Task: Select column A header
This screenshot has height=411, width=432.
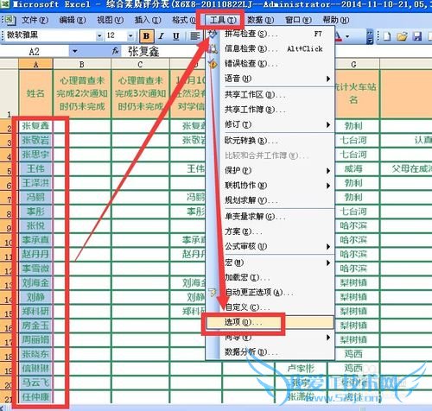Action: pos(35,64)
